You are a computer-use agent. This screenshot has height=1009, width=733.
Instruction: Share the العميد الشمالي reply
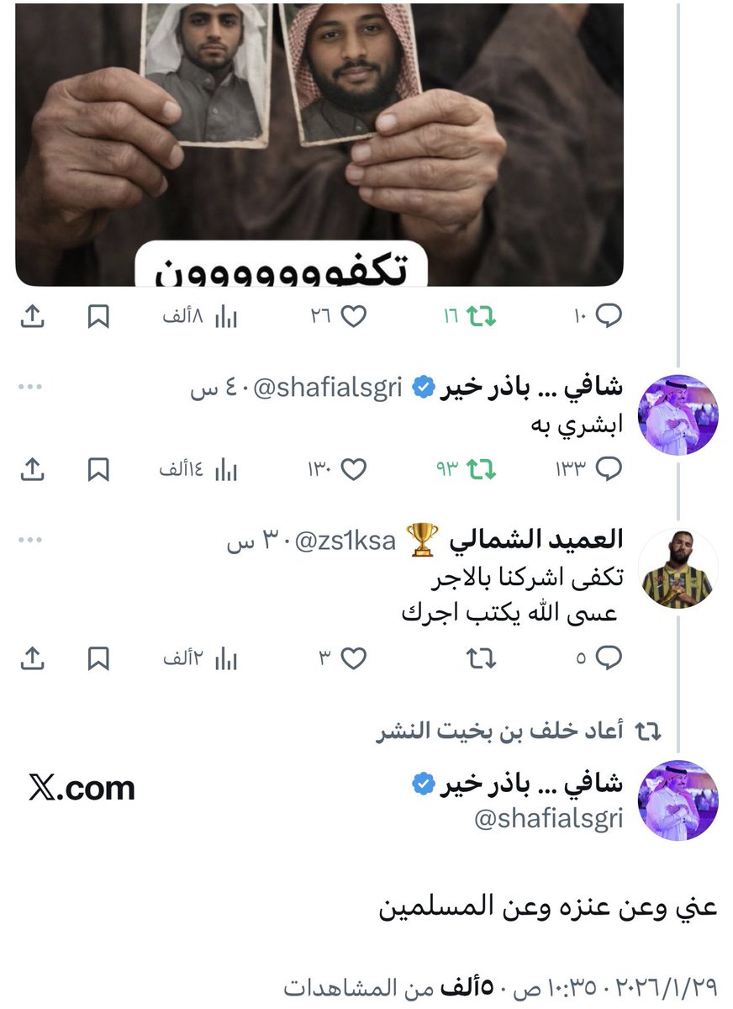click(31, 658)
